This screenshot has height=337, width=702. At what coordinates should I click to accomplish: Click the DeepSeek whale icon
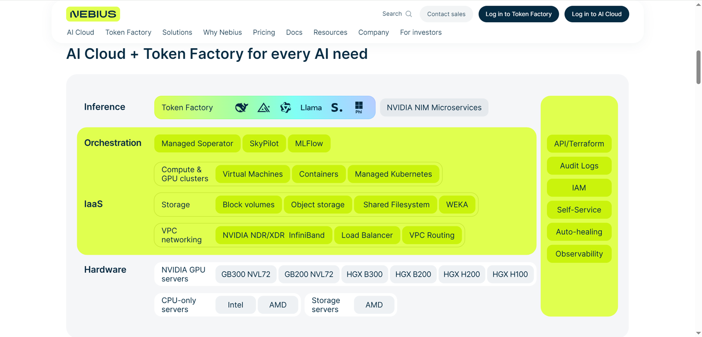(x=241, y=108)
